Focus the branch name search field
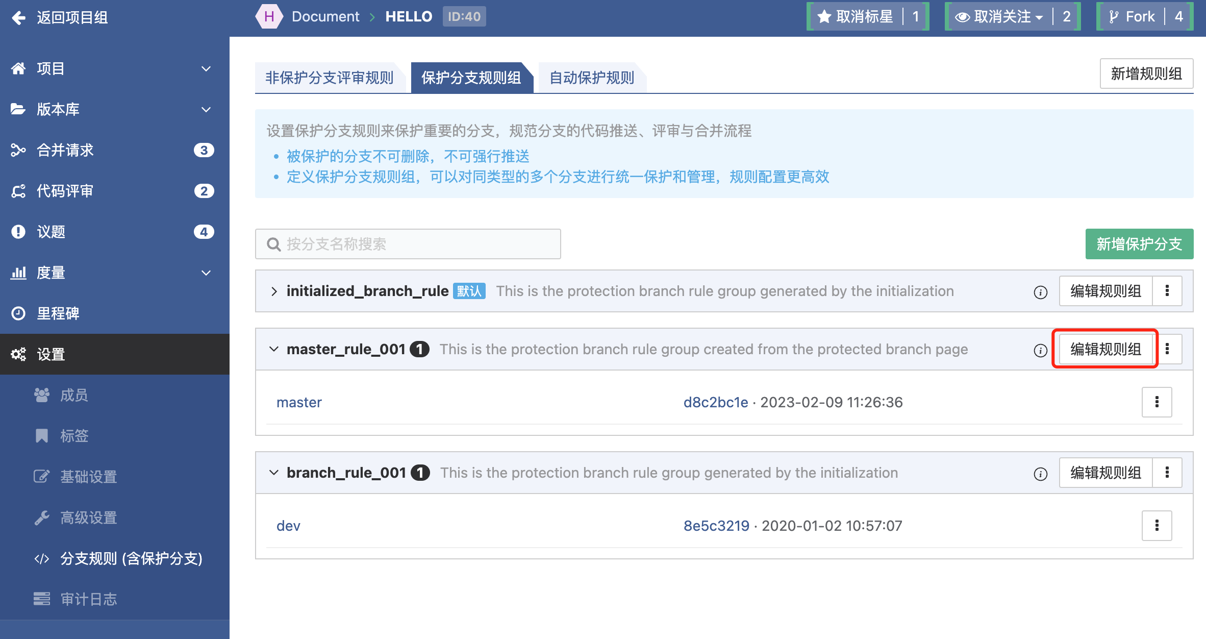1206x639 pixels. (408, 244)
